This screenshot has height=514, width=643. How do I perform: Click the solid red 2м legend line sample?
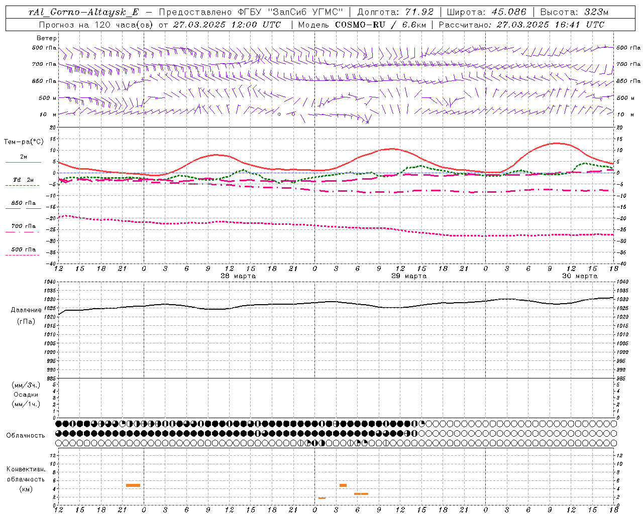[x=23, y=162]
